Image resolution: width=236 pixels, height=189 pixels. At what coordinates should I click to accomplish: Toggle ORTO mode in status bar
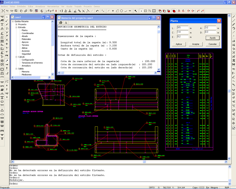pyautogui.click(x=152, y=187)
